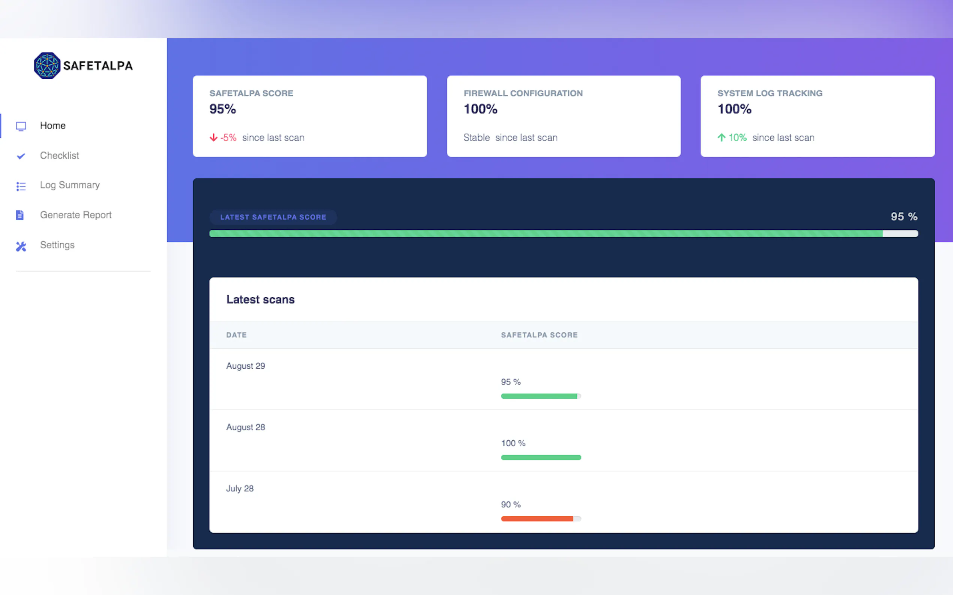Click the Generate Report document icon
The image size is (953, 595).
tap(20, 215)
